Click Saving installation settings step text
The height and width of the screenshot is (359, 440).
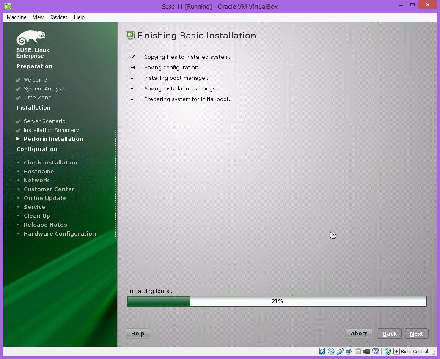click(182, 89)
